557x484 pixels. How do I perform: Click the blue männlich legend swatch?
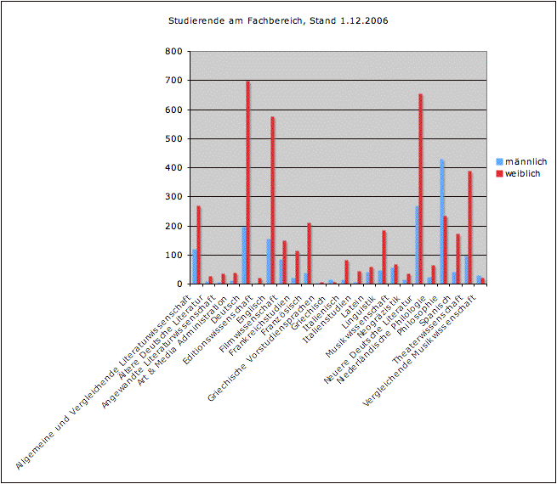pyautogui.click(x=499, y=161)
